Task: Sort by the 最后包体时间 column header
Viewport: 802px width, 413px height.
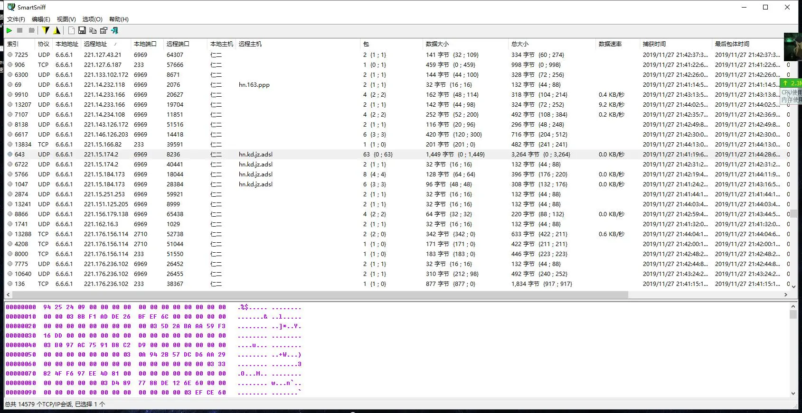Action: [x=747, y=44]
